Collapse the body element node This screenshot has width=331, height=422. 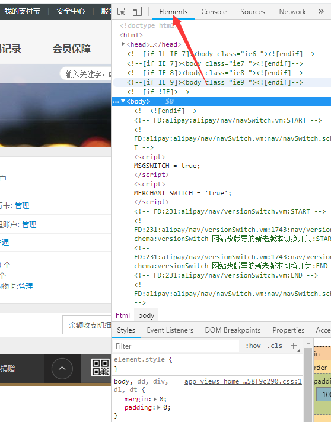(123, 101)
